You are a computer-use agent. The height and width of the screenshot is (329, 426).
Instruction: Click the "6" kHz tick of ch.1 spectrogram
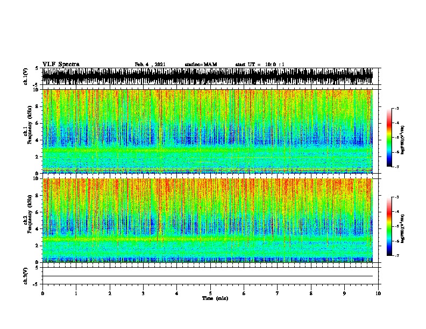(x=38, y=123)
